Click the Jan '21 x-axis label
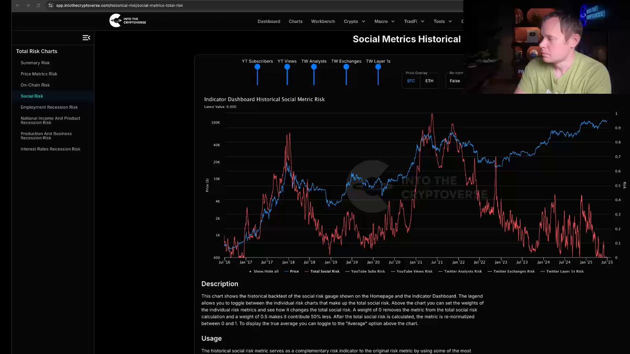Image resolution: width=630 pixels, height=354 pixels. pyautogui.click(x=416, y=262)
